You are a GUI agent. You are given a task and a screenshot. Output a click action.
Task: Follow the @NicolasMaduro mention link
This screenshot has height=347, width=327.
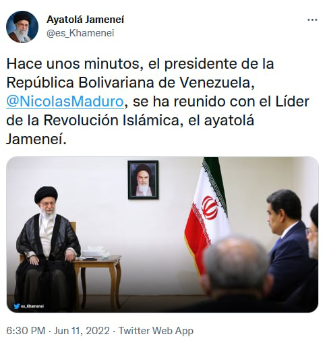pyautogui.click(x=65, y=102)
